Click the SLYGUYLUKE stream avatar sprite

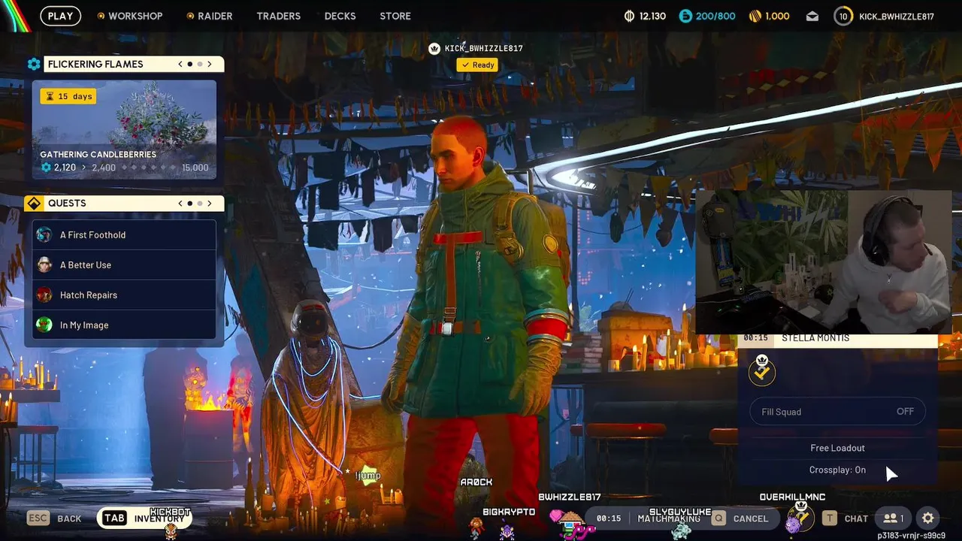coord(680,529)
